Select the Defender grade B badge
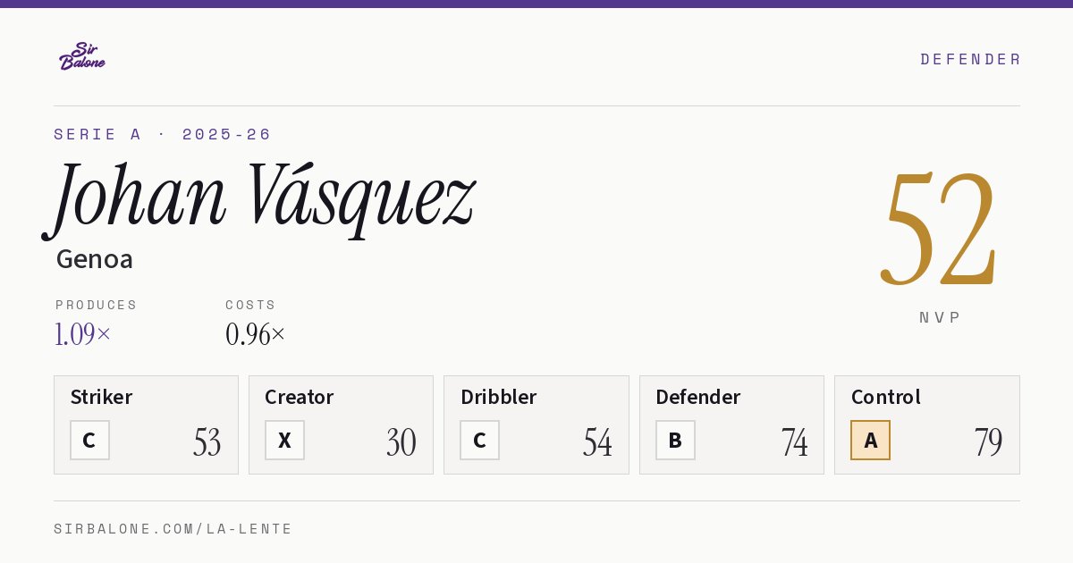The width and height of the screenshot is (1073, 563). [x=675, y=440]
